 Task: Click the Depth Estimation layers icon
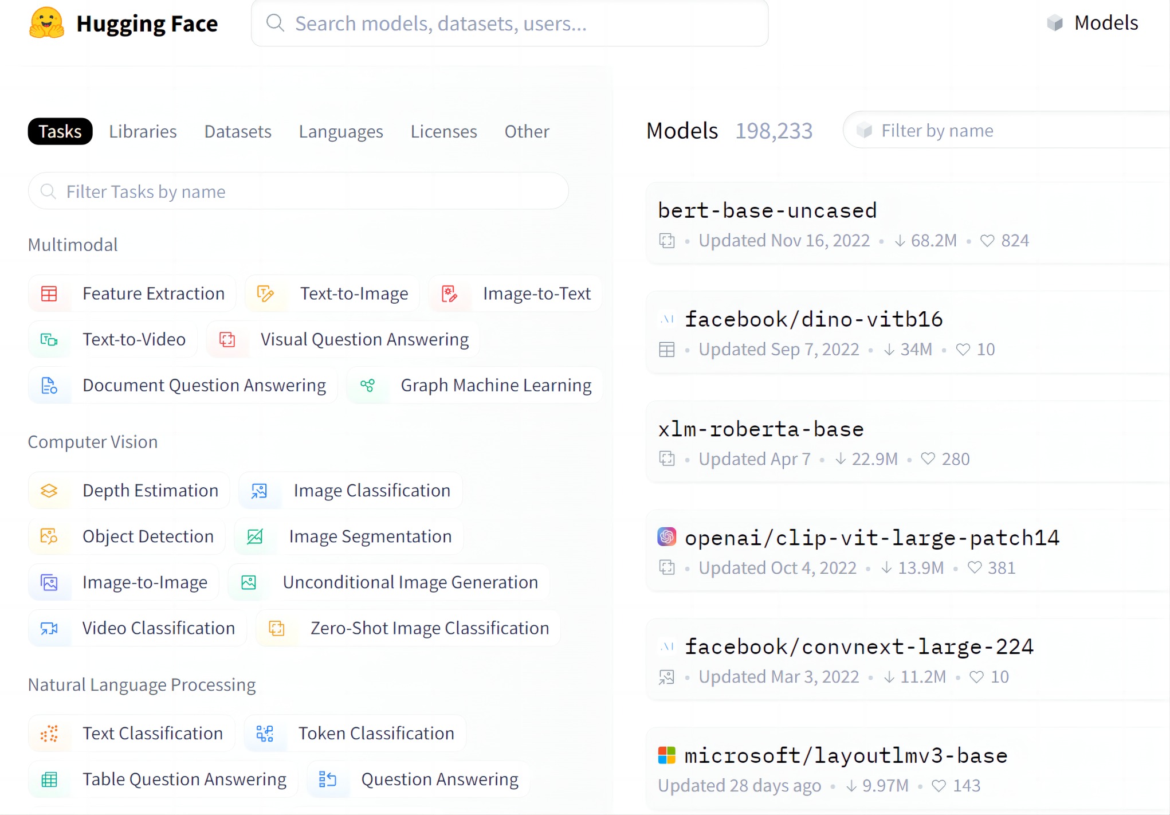(x=49, y=491)
